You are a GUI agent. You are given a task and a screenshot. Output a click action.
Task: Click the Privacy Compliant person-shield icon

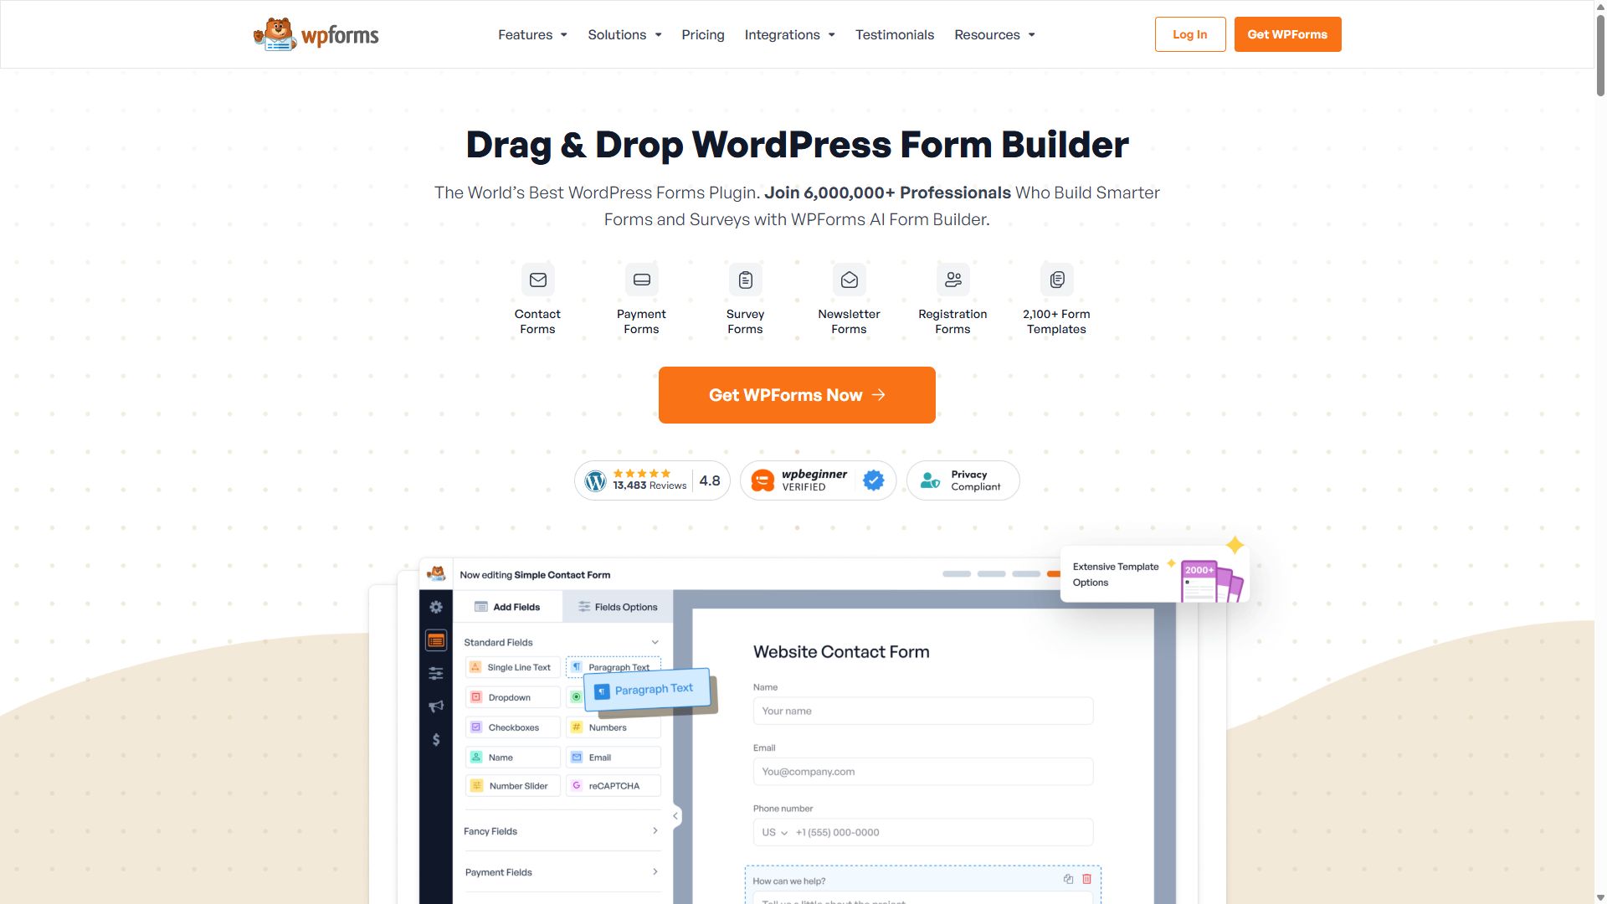coord(930,480)
